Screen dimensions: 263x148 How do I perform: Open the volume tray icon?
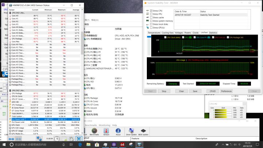coord(235,144)
